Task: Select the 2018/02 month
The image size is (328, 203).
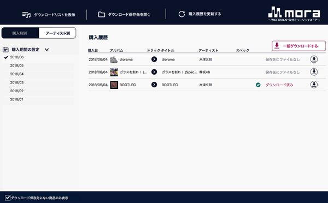Action: (x=17, y=91)
